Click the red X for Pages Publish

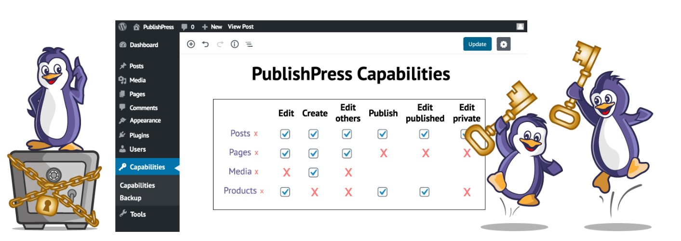tap(384, 153)
